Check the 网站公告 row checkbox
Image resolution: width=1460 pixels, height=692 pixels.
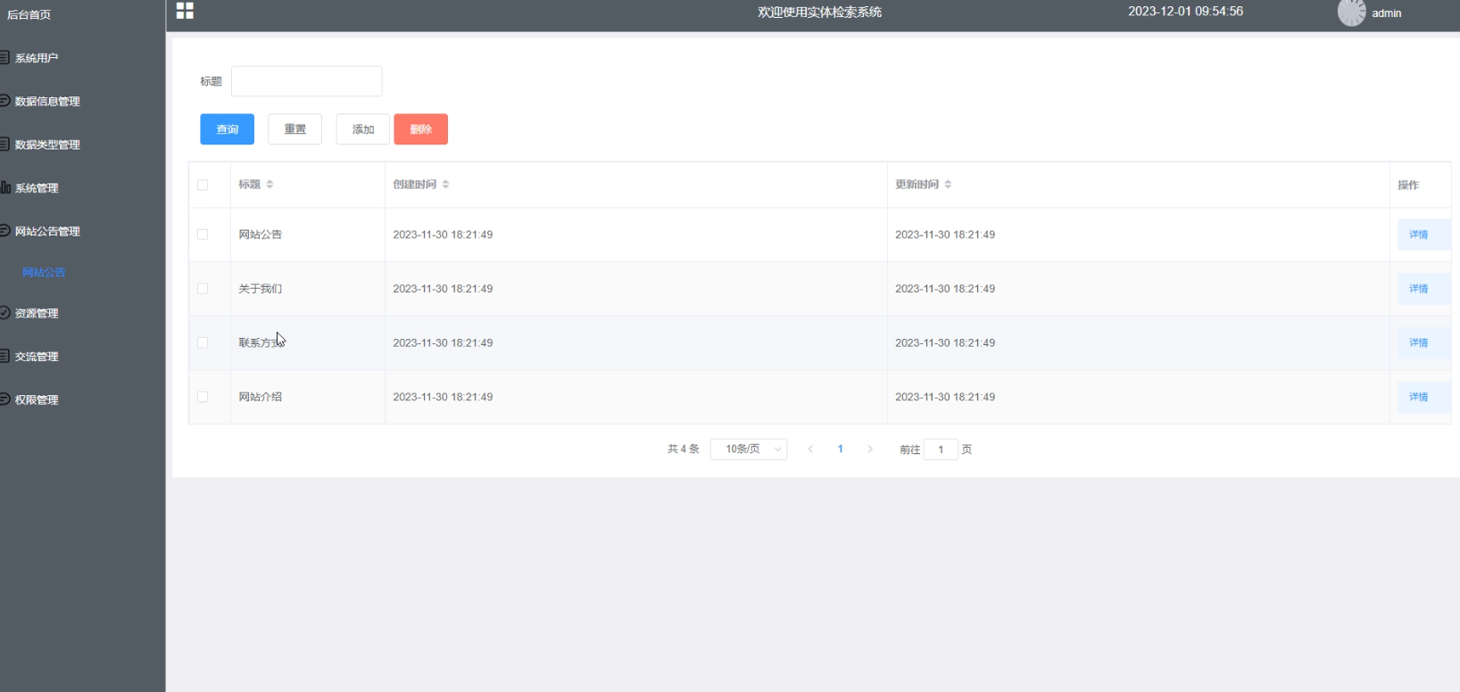(203, 235)
